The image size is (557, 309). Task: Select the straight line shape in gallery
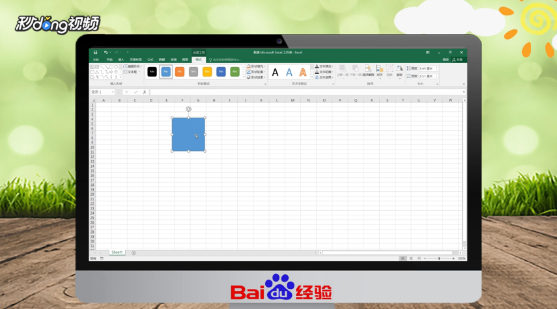(102, 67)
